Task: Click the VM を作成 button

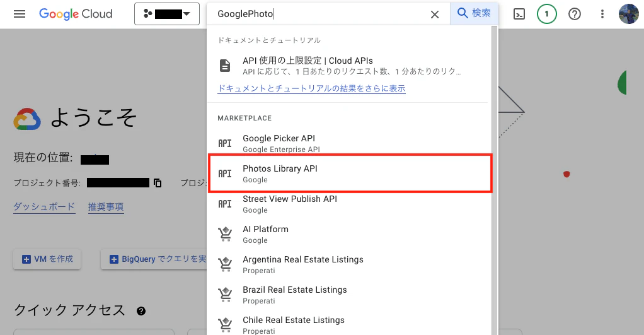Action: point(47,259)
